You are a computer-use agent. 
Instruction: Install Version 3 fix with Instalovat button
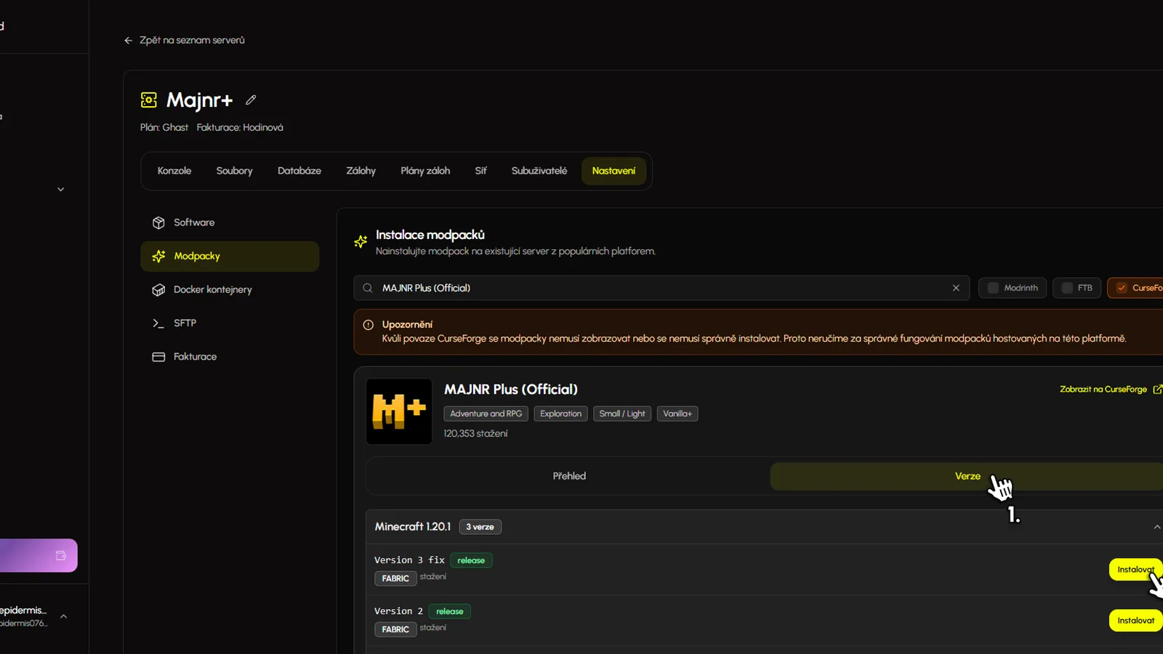[x=1135, y=570]
